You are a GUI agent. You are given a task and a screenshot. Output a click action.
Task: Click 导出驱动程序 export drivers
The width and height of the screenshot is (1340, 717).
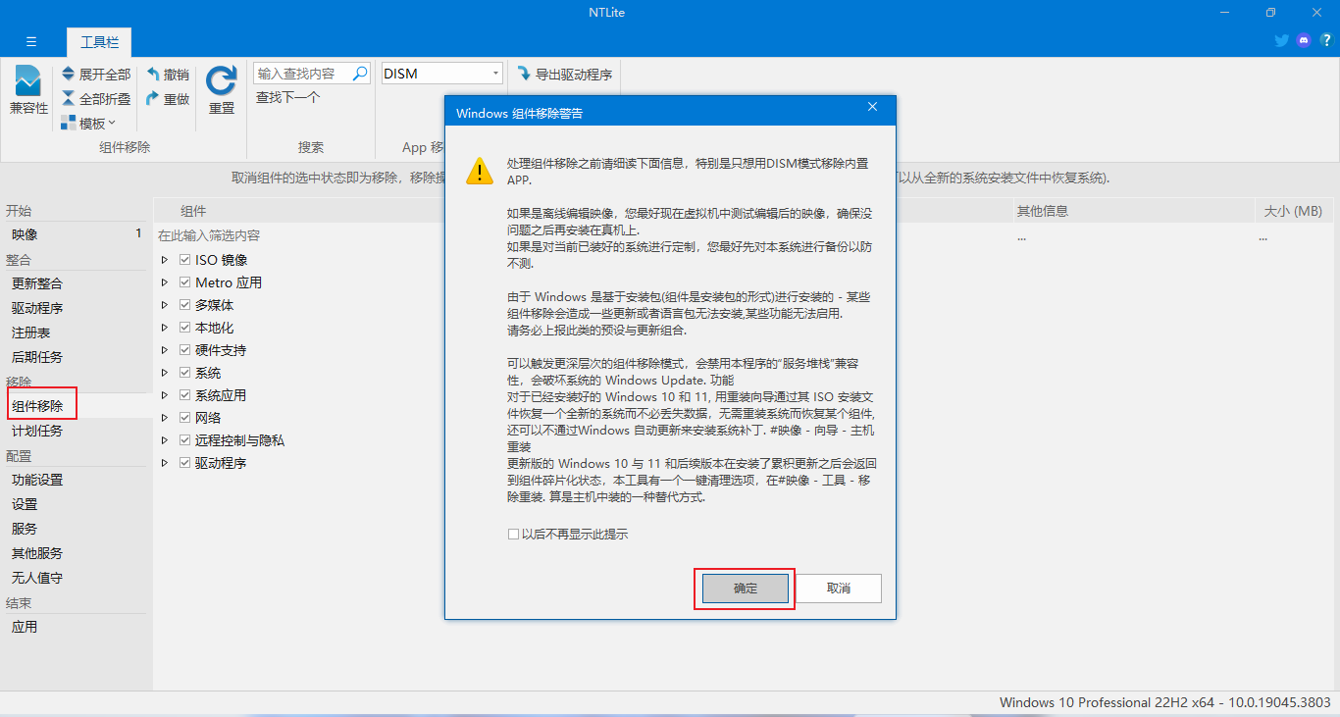565,74
